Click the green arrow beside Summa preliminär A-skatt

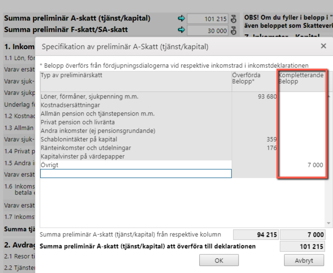[181, 19]
